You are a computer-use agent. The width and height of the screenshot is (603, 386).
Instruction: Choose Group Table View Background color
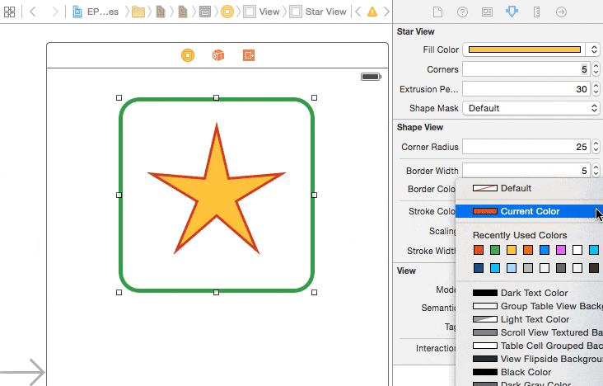[x=529, y=306]
